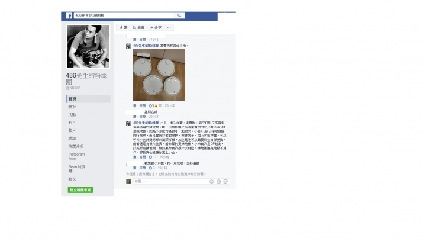This screenshot has width=426, height=241.
Task: View reactions on the vacuum photo comment
Action: tap(155, 105)
